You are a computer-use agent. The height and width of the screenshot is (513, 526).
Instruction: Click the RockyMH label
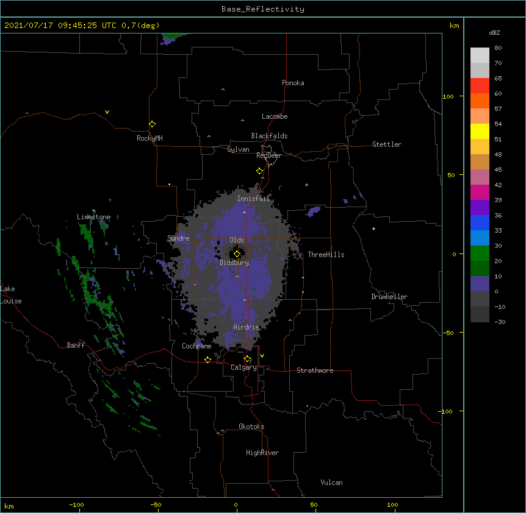tap(150, 138)
